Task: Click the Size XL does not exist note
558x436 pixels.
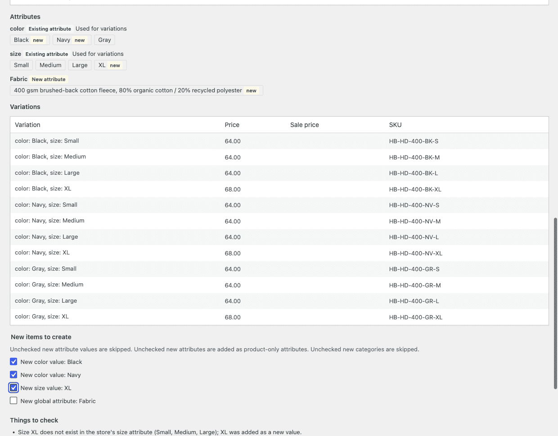Action: pos(160,432)
